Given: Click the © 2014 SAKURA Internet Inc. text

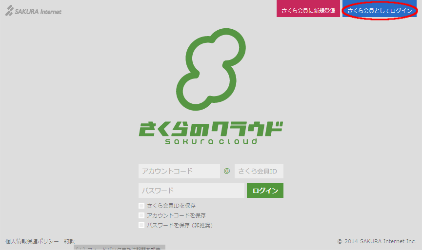Looking at the screenshot, I should 377,241.
